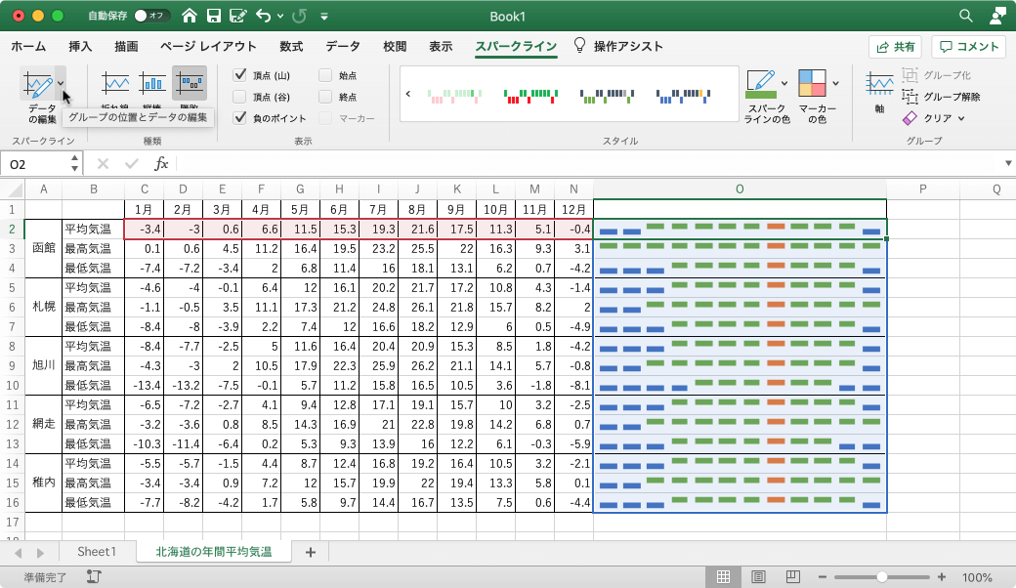
Task: Open the Clear dropdown arrow
Action: (x=961, y=118)
